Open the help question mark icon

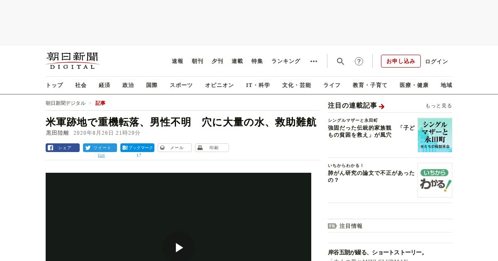(359, 61)
